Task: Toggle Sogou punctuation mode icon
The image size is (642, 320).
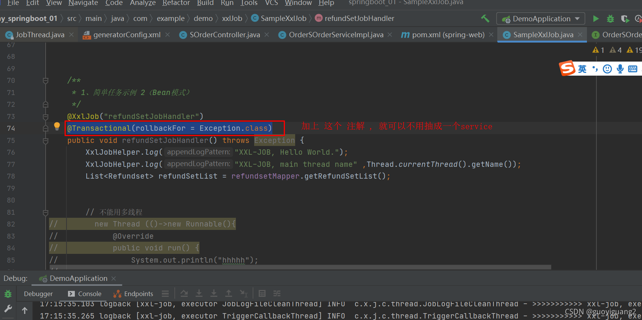Action: coord(595,69)
